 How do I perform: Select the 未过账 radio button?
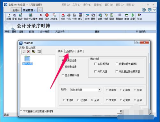point(64,100)
